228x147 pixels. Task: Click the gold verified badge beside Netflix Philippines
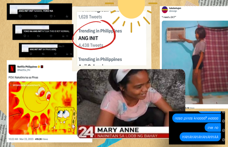39,67
